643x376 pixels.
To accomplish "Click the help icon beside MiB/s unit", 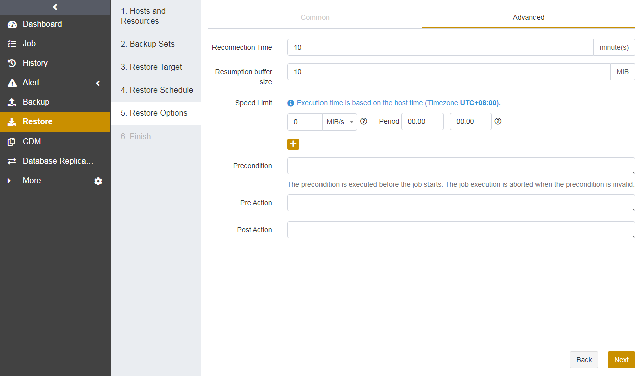I will point(364,121).
